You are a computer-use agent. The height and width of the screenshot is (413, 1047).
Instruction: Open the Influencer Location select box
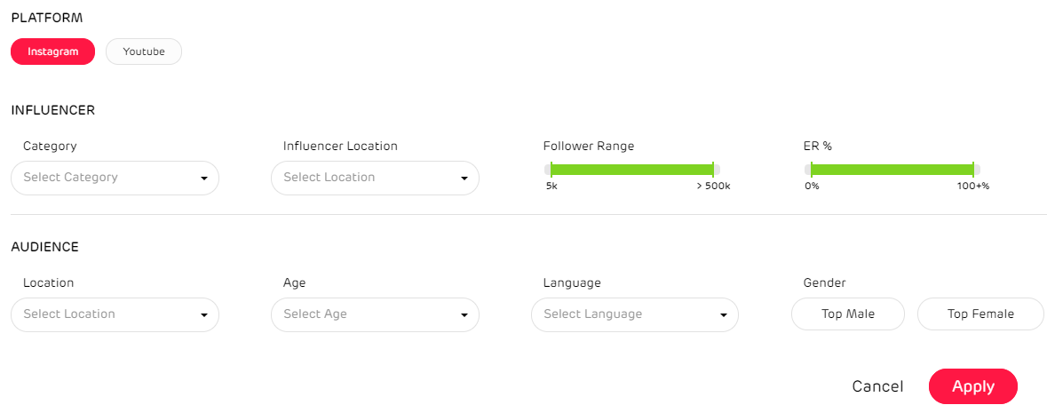366,178
